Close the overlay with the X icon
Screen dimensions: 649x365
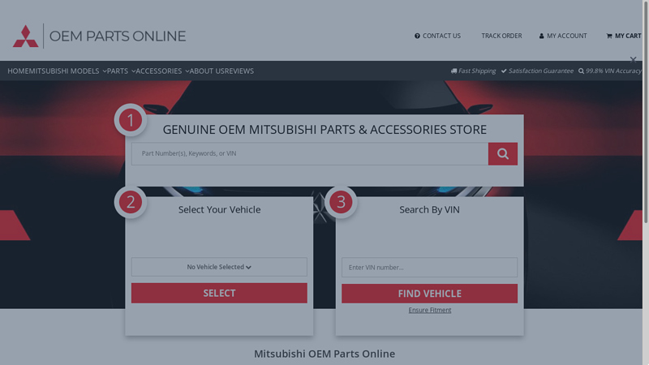click(633, 59)
